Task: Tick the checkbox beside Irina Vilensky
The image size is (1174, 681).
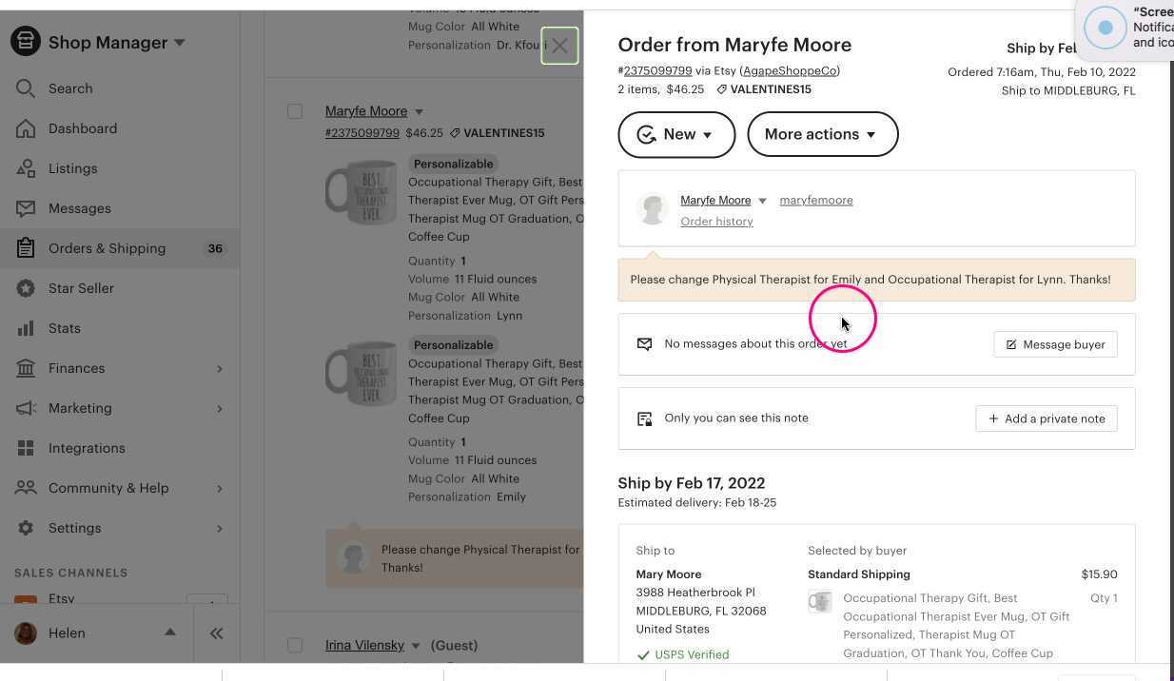Action: (295, 645)
